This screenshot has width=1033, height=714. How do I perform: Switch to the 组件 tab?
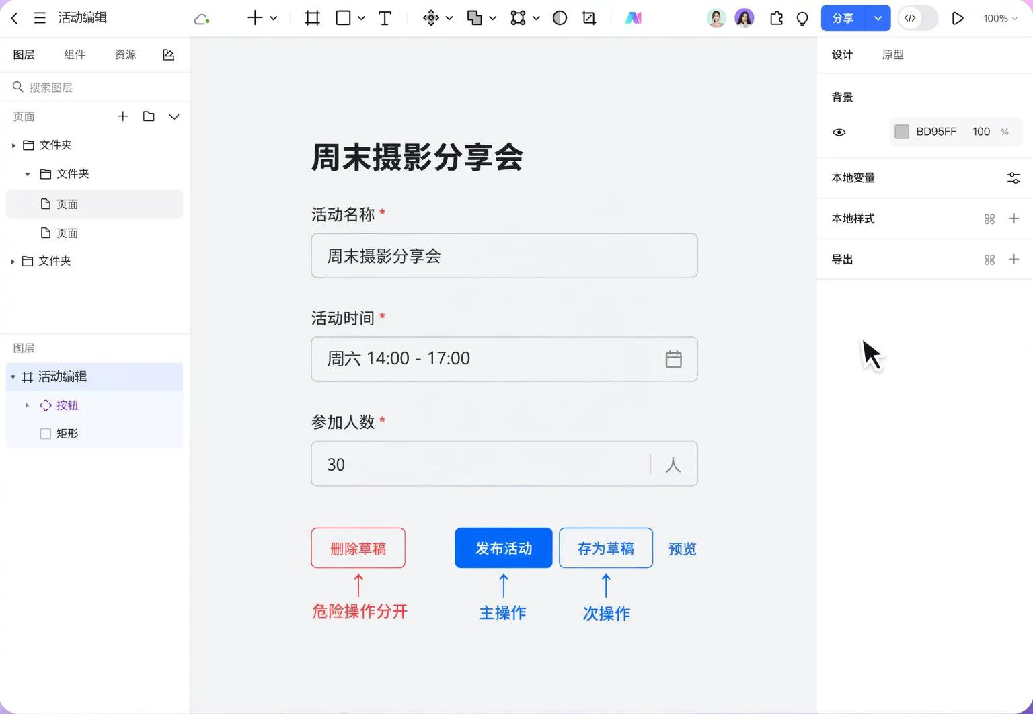[75, 55]
